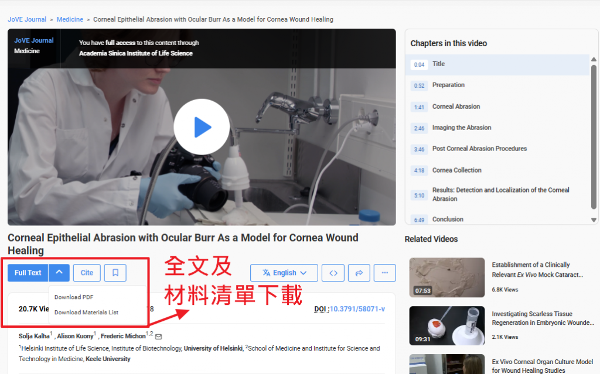Click the email envelope icon beside authors
600x374 pixels.
point(158,337)
